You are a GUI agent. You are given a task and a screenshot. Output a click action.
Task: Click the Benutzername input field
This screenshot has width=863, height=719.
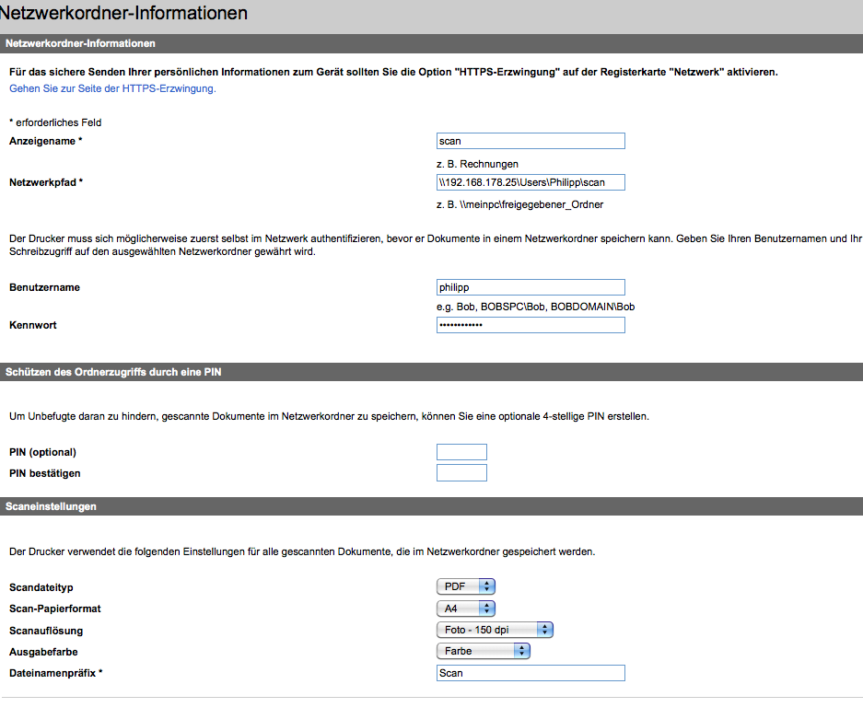click(531, 287)
